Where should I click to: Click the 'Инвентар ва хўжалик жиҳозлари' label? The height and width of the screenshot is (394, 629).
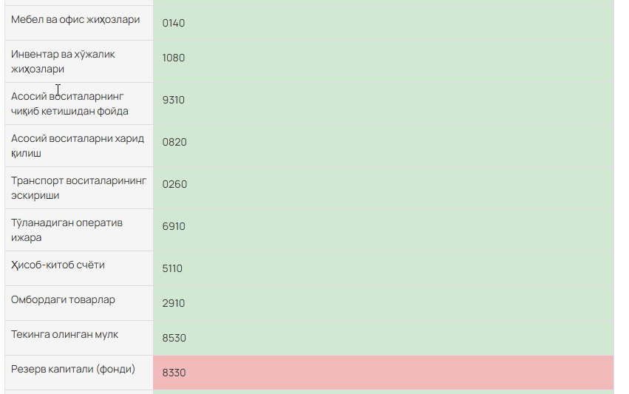coord(63,61)
